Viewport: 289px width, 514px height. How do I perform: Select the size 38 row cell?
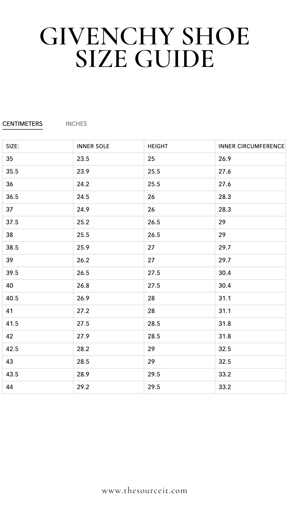38,235
